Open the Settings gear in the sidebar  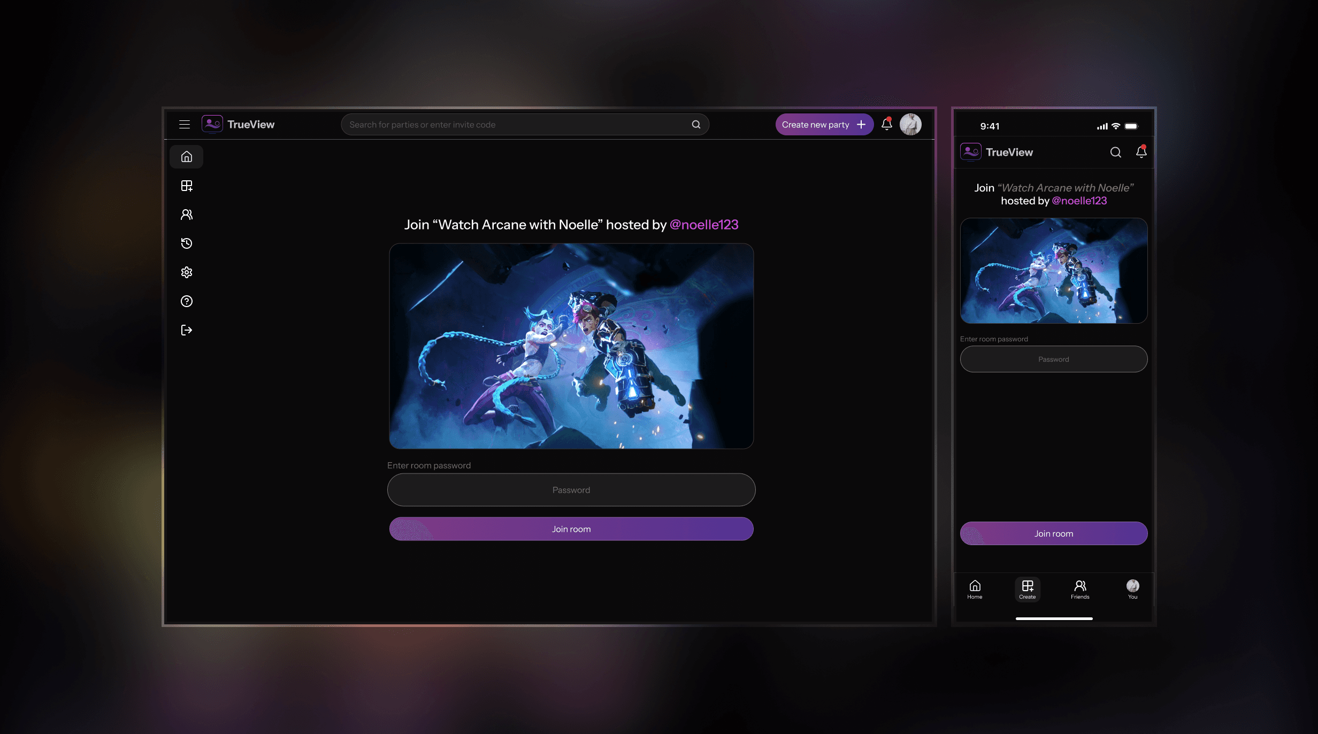click(x=187, y=272)
